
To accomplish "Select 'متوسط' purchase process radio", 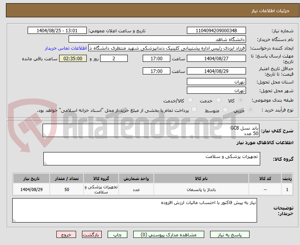I will coord(225,110).
